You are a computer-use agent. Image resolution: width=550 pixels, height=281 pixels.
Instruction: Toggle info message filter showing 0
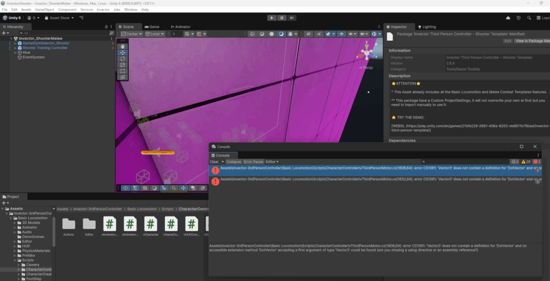[x=515, y=162]
